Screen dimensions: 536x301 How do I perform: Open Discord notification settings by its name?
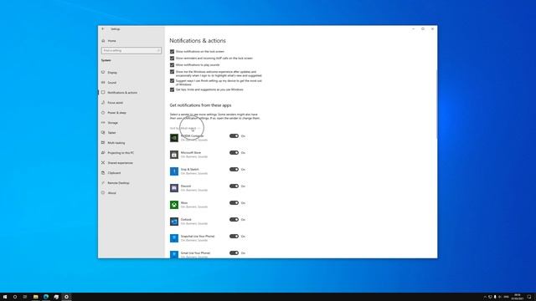point(186,186)
